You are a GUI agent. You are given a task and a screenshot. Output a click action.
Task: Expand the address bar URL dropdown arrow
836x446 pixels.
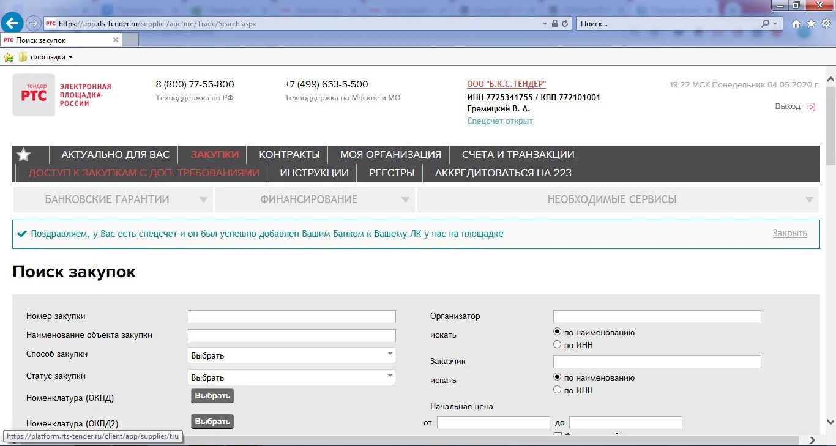coord(545,23)
